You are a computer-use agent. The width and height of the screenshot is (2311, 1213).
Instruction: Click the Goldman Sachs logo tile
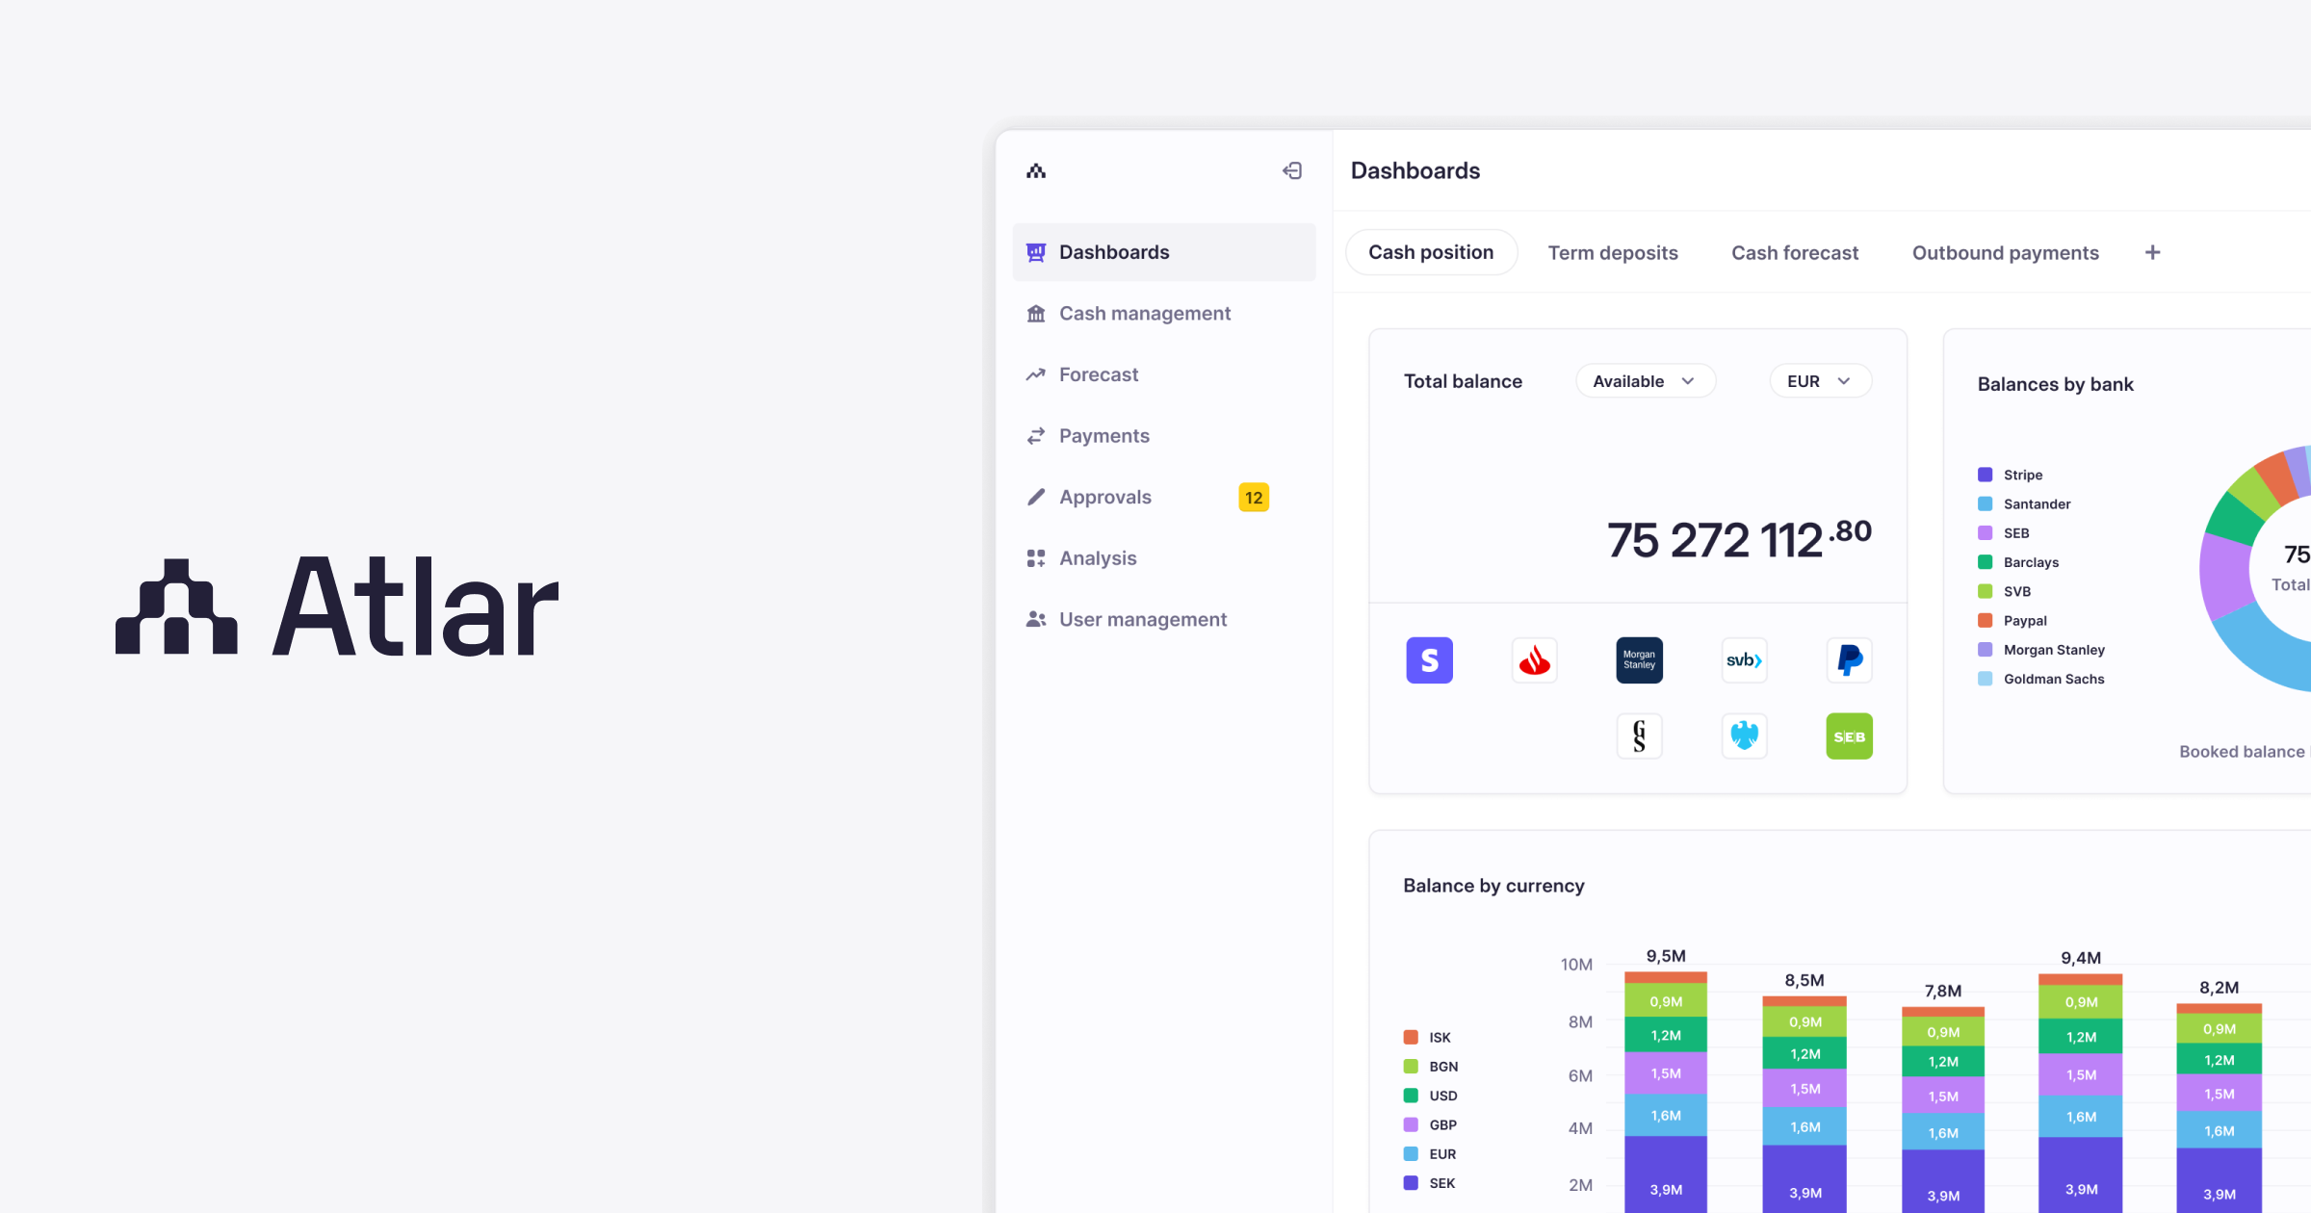[1639, 736]
